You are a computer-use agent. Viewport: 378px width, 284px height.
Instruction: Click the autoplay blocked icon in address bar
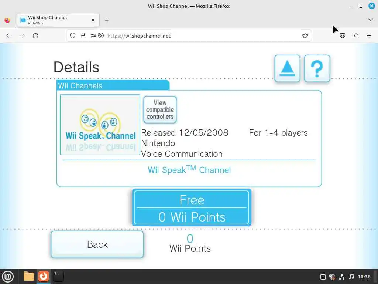pos(101,36)
